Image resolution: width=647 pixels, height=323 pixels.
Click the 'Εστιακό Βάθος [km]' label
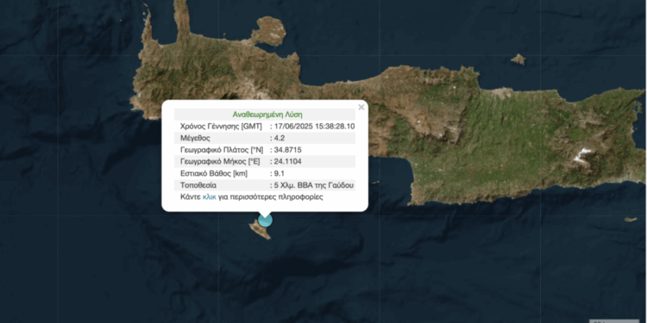point(214,173)
